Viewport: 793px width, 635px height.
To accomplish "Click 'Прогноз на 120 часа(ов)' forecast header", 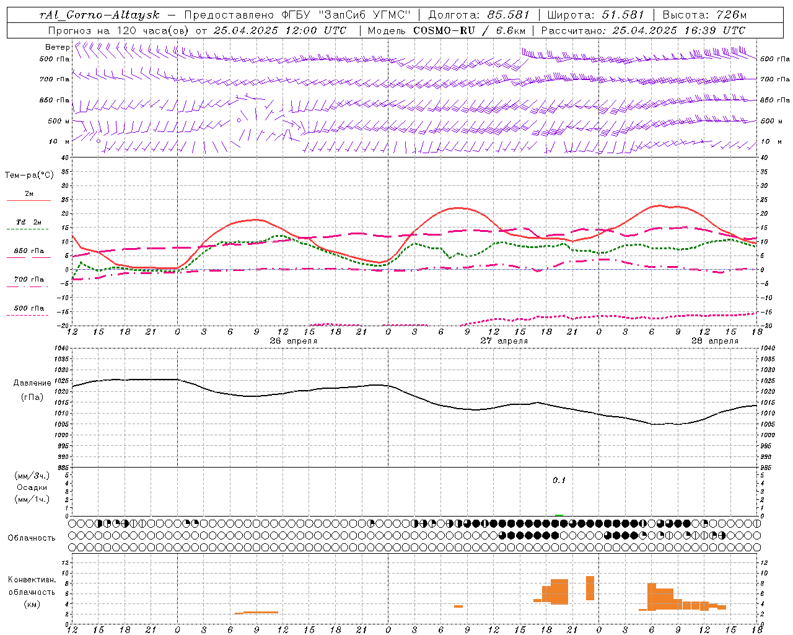I will [x=120, y=30].
